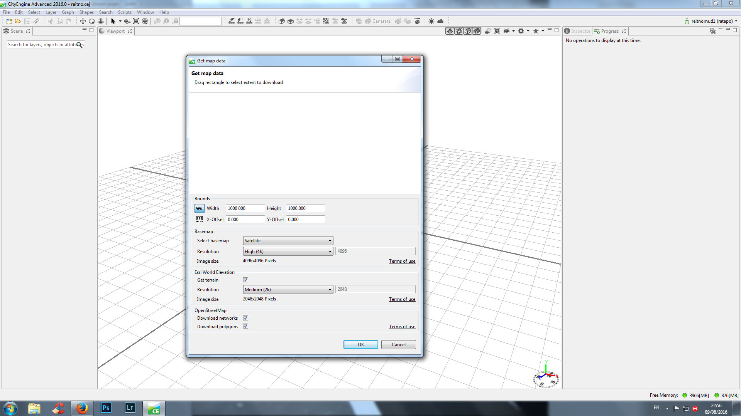Open the Shapes menu
Screen dimensions: 741x416
click(x=86, y=12)
